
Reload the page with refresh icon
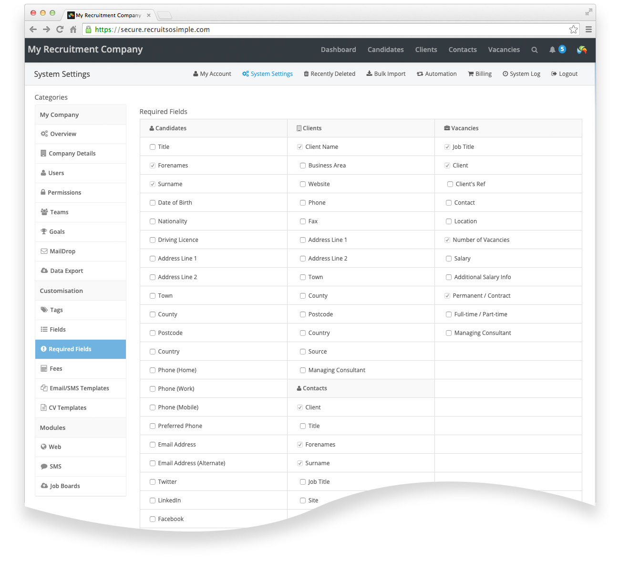(x=60, y=29)
